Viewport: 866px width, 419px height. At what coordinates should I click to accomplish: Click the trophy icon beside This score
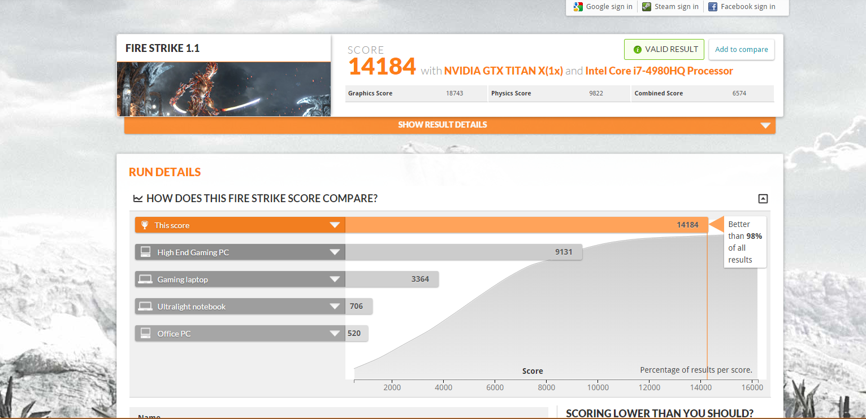[x=145, y=225]
